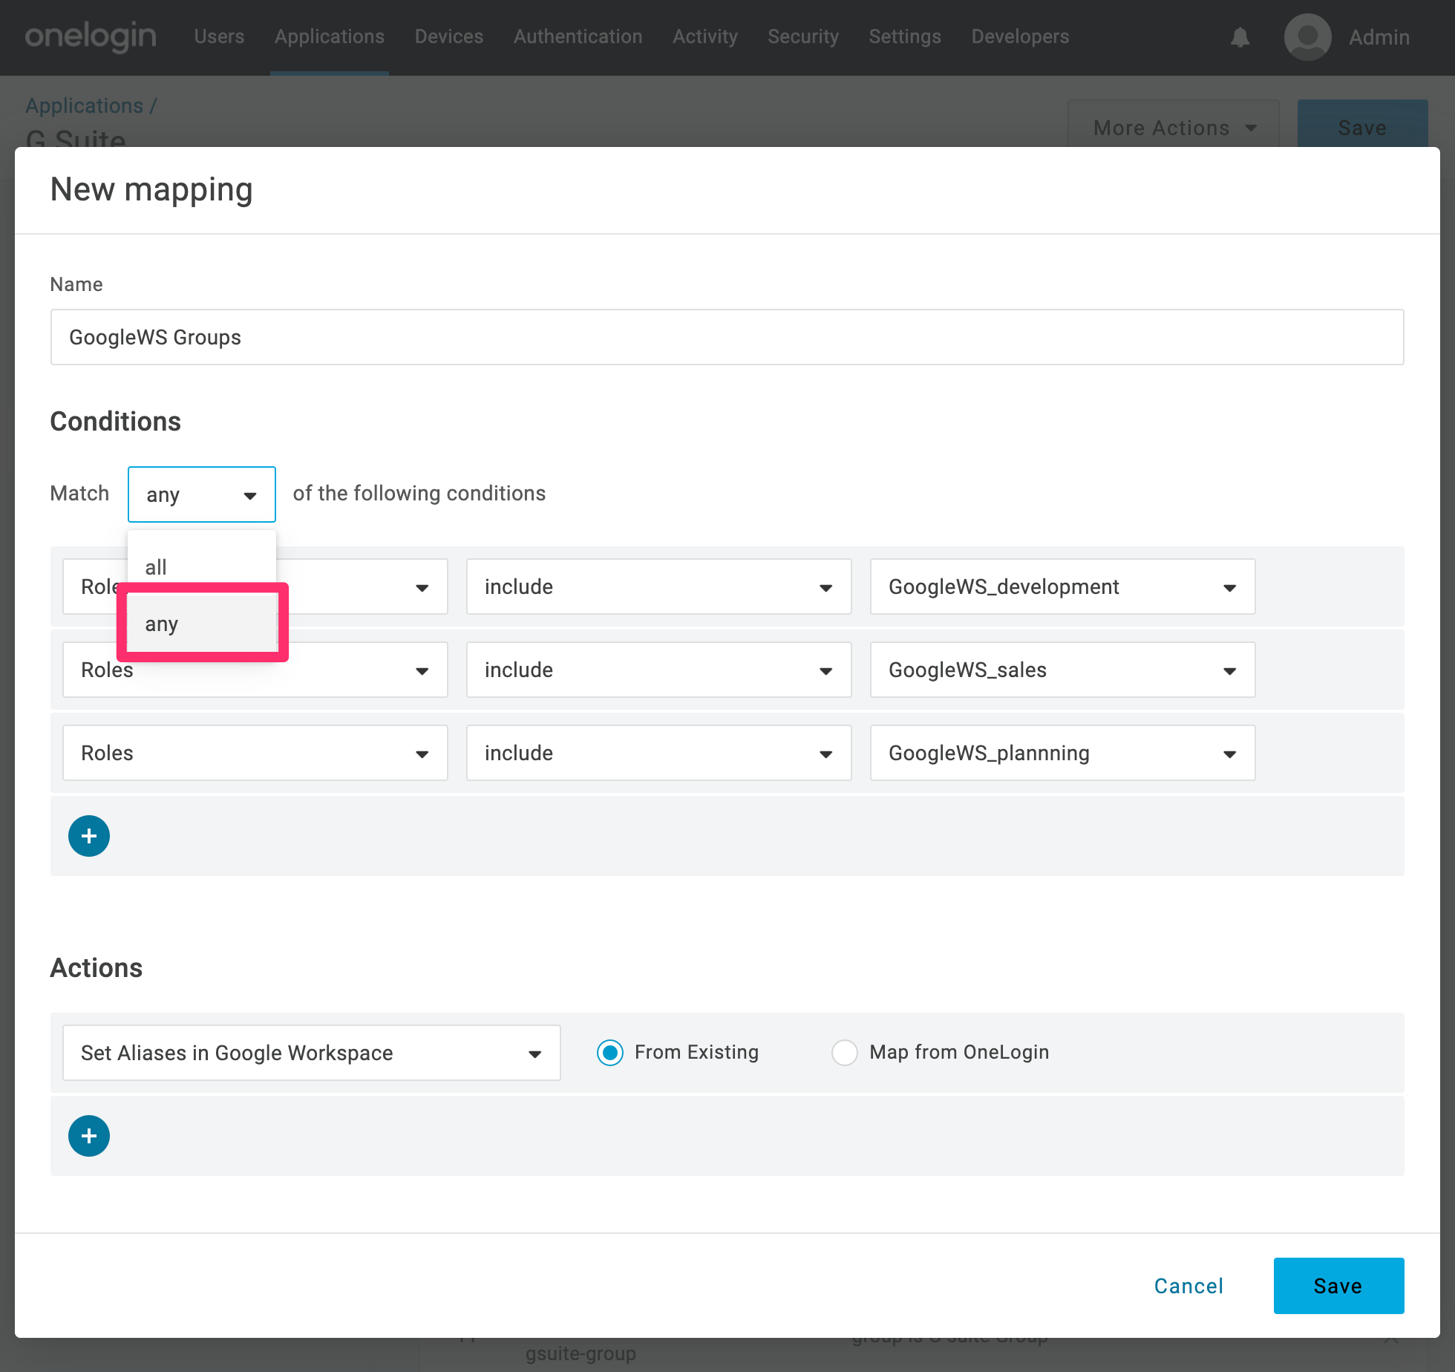Open the Set Aliases in Google Workspace dropdown
This screenshot has width=1455, height=1372.
tap(311, 1053)
